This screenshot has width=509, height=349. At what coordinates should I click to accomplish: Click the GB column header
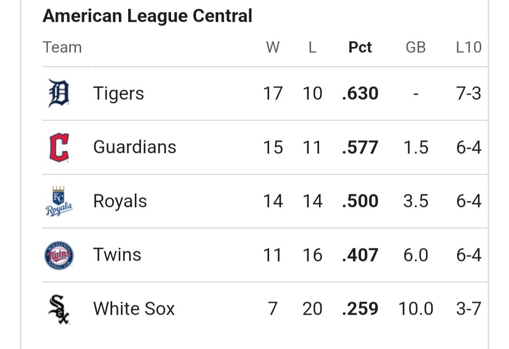coord(416,48)
